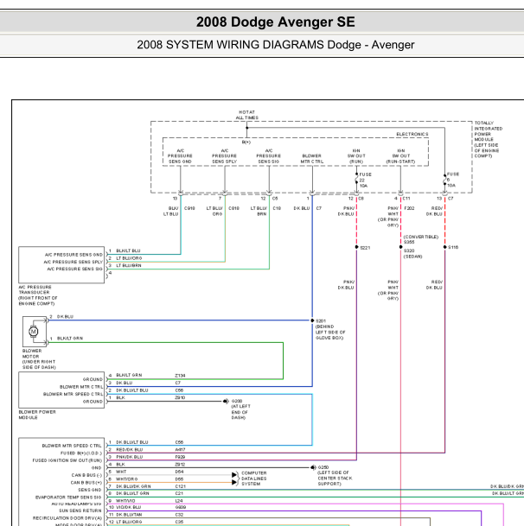Viewport: 524px width, 526px height.
Task: Click the arrow on the WHT/ORG D55 line
Action: (234, 483)
